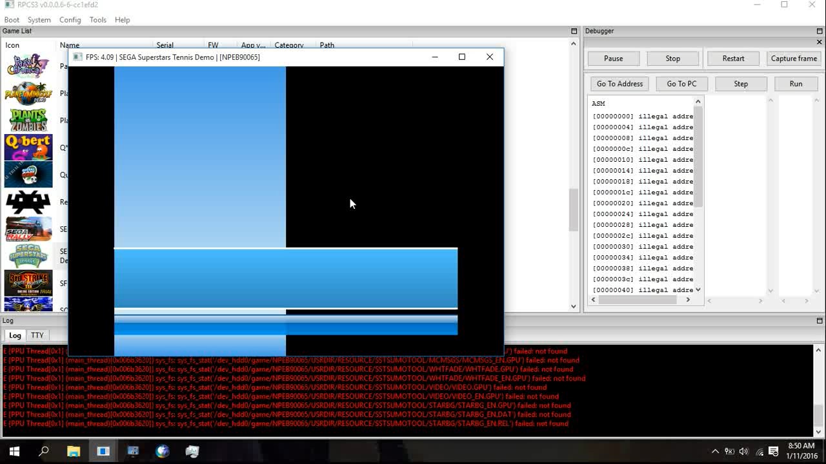The image size is (826, 464).
Task: Click the Capture frame button
Action: pyautogui.click(x=794, y=58)
